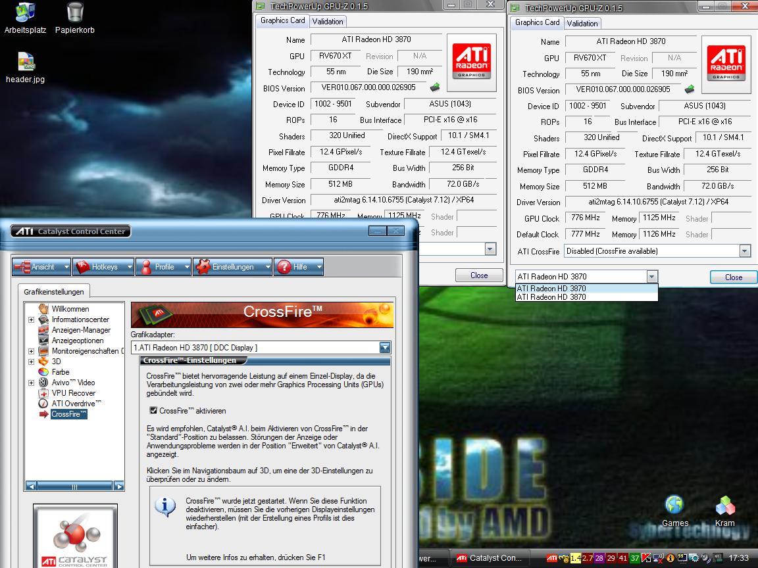
Task: Click the tree scrollbar right arrow
Action: [x=119, y=486]
